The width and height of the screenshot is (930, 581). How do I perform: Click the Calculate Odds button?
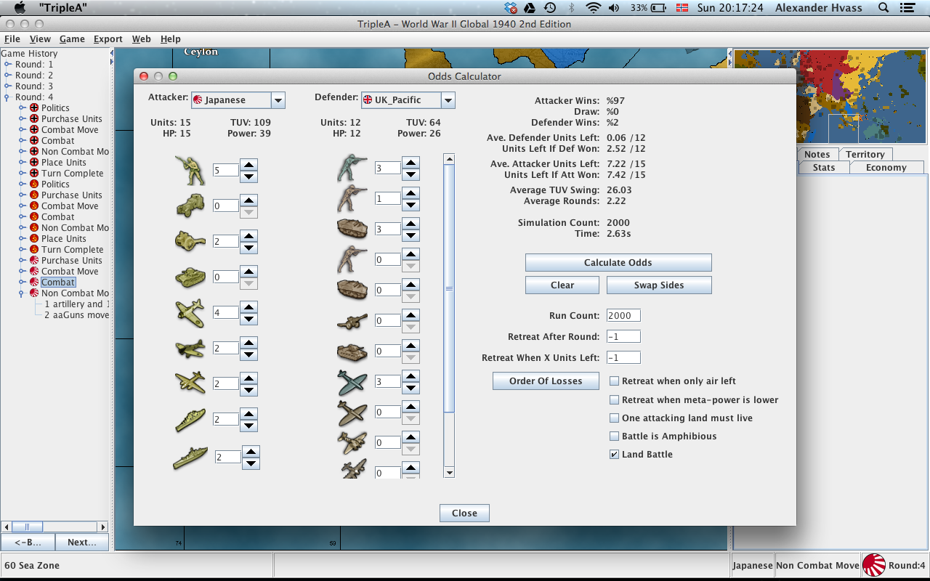(x=618, y=262)
